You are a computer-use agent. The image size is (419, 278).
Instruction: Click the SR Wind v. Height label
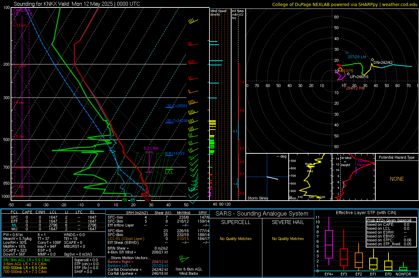click(x=345, y=162)
